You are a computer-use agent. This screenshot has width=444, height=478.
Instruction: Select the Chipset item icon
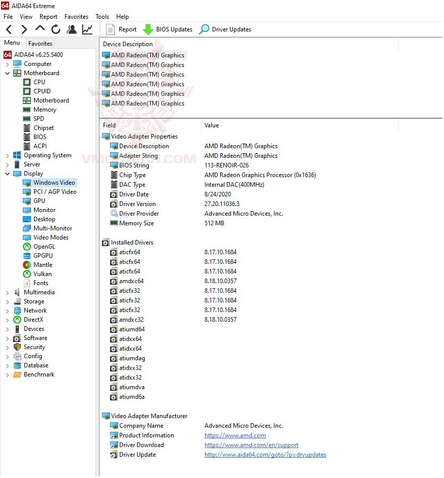click(27, 128)
